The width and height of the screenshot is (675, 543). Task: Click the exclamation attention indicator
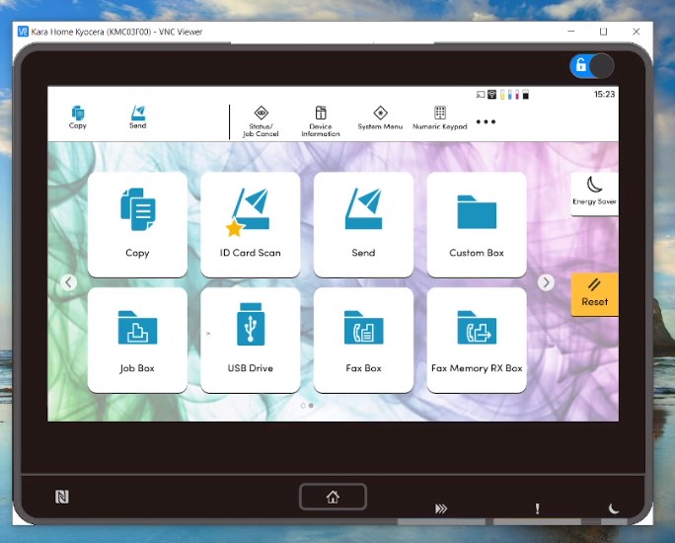(x=537, y=508)
